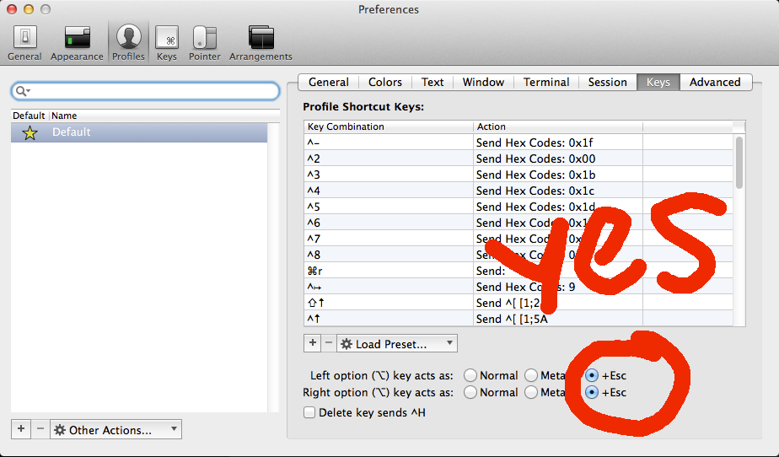Select the ^8 key combination row

(518, 255)
